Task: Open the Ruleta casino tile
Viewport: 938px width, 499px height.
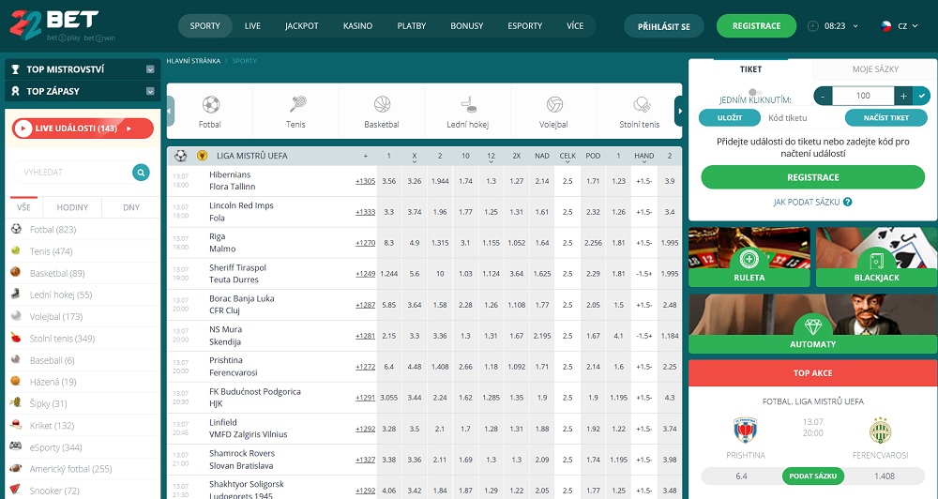Action: point(749,257)
